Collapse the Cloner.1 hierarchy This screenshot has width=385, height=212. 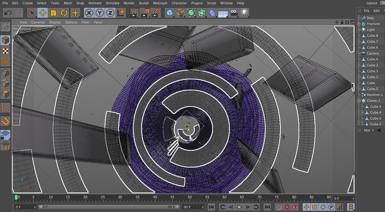pyautogui.click(x=359, y=101)
